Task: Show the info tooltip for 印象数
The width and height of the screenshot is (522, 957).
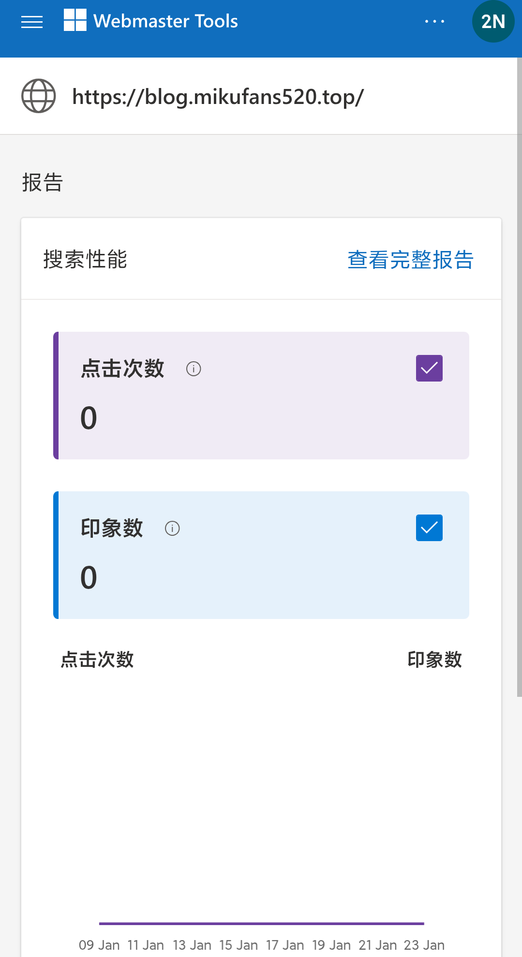Action: pos(172,529)
